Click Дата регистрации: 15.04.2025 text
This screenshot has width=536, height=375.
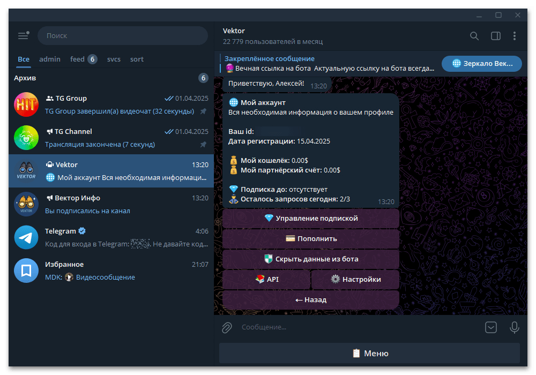[279, 141]
